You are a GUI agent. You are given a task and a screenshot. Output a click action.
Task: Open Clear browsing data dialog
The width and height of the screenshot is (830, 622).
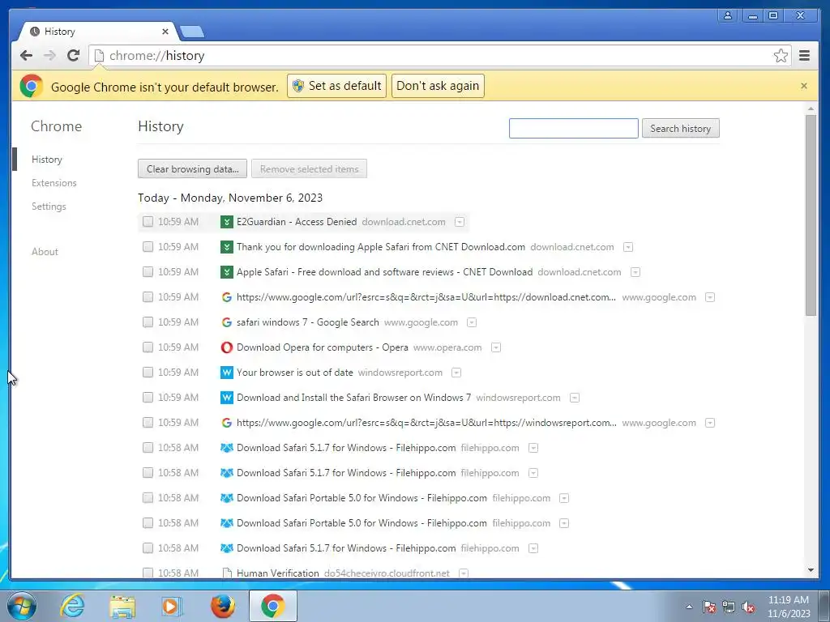[192, 168]
